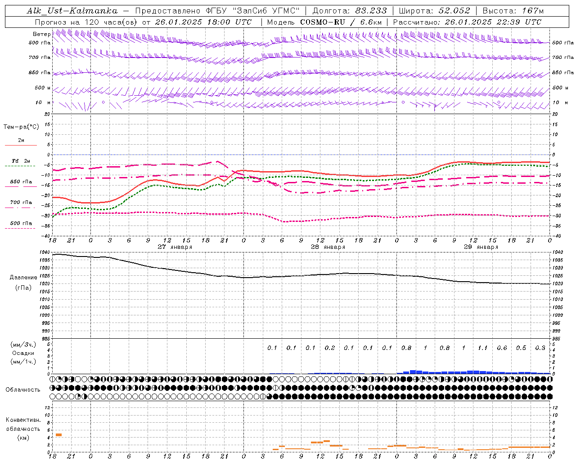The height and width of the screenshot is (460, 576).
Task: Click the Тем-ра(°C) axis title
Action: [21, 127]
